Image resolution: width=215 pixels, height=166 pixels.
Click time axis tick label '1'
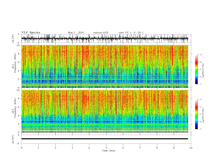pos(38,148)
